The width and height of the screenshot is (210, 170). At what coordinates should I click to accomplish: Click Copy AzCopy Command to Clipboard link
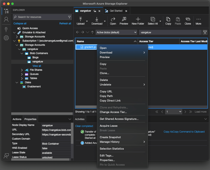(184, 132)
